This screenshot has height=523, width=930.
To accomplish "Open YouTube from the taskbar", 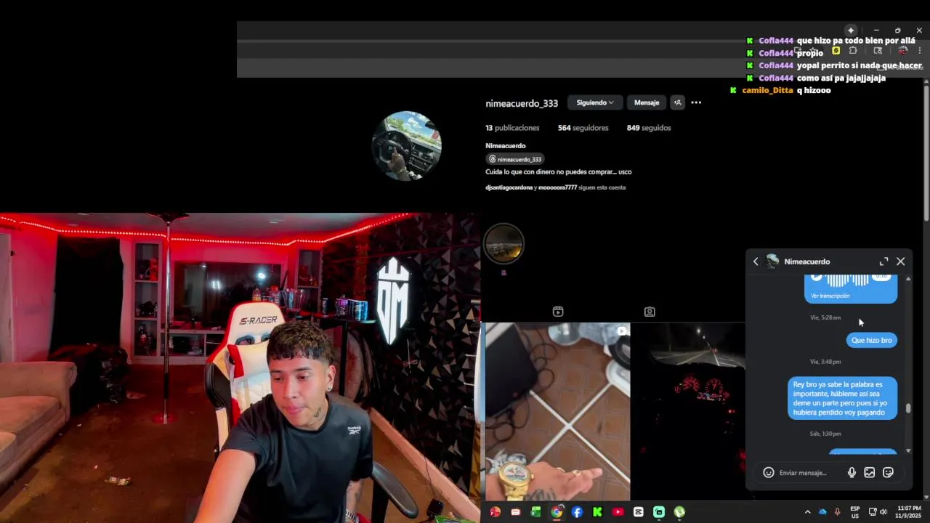I will point(618,512).
